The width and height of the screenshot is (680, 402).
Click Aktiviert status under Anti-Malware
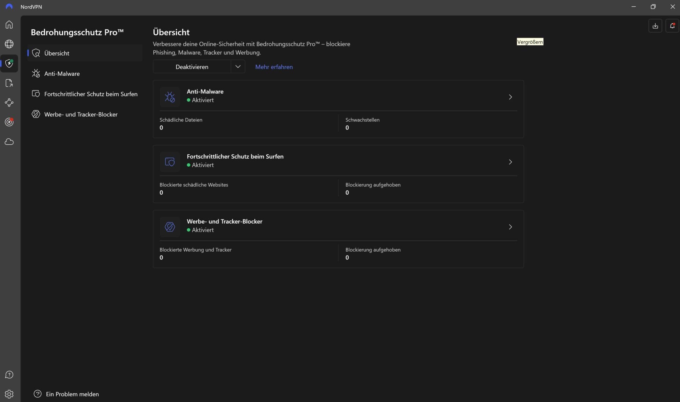[200, 100]
